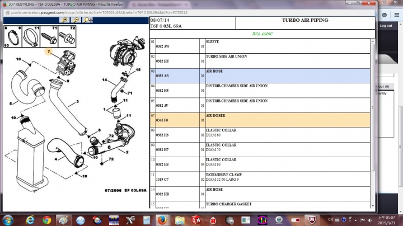This screenshot has height=226, width=403.
Task: Click highlighted callout 7 on the diagram
Action: click(49, 51)
